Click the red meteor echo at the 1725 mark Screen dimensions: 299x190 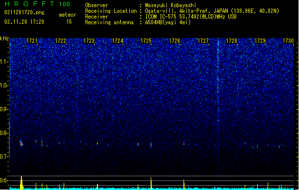[151, 145]
